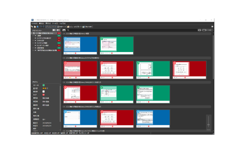Toggle the blue checkmark on card ID:2
Screen dimensions: 245x153
tap(65, 39)
